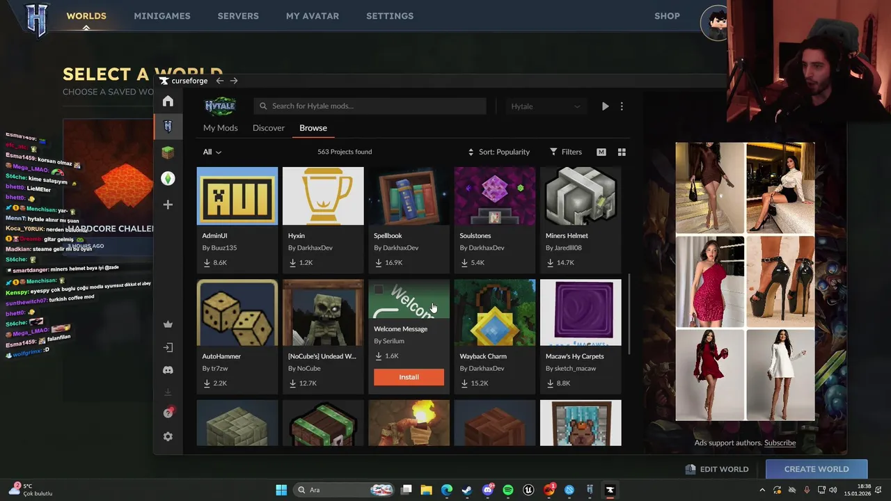Open the Welcome Message mod title
The height and width of the screenshot is (501, 891).
click(x=401, y=328)
